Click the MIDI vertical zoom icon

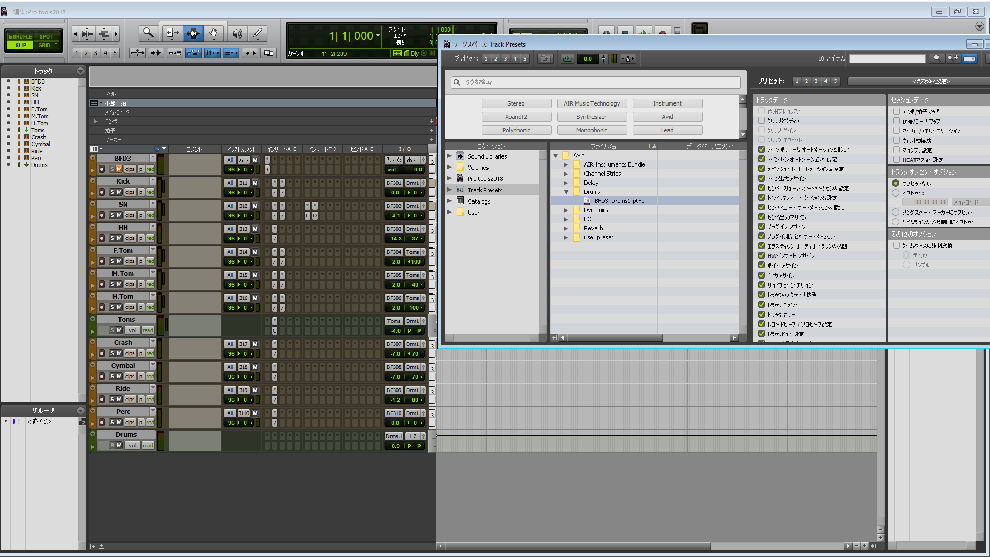tap(104, 34)
